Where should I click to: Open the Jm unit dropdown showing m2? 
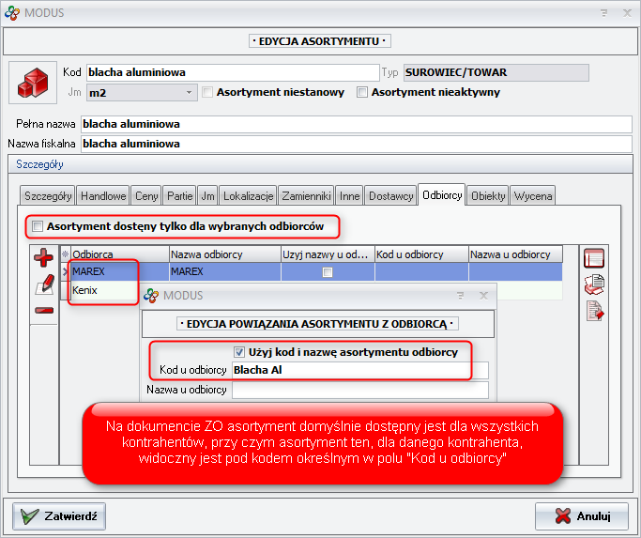189,92
